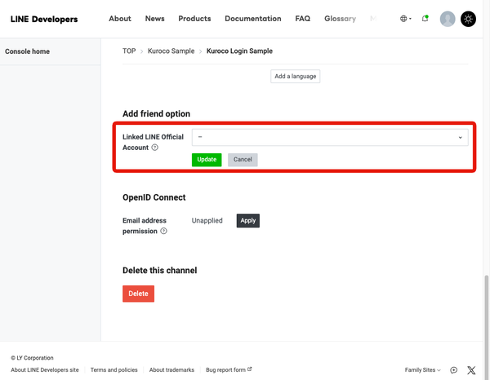490x380 pixels.
Task: Open the Documentation menu item
Action: click(x=253, y=19)
